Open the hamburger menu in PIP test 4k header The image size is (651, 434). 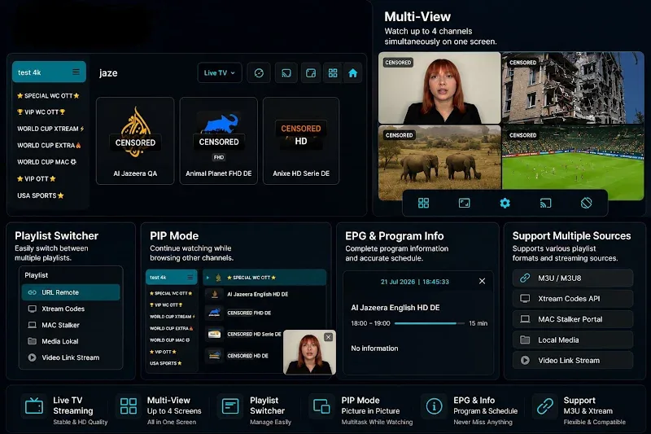(x=190, y=277)
